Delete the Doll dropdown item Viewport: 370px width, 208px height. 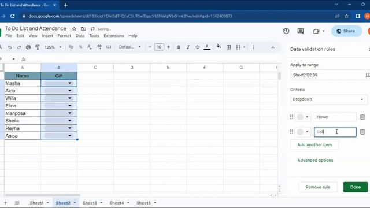point(362,132)
